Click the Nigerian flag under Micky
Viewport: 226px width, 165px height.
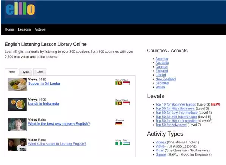118,143
